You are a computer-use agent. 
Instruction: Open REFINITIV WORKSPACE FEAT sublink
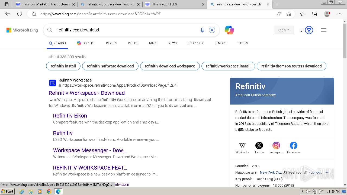[x=90, y=168]
